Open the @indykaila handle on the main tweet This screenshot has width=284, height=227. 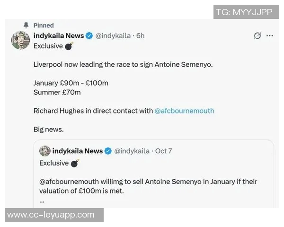[114, 36]
